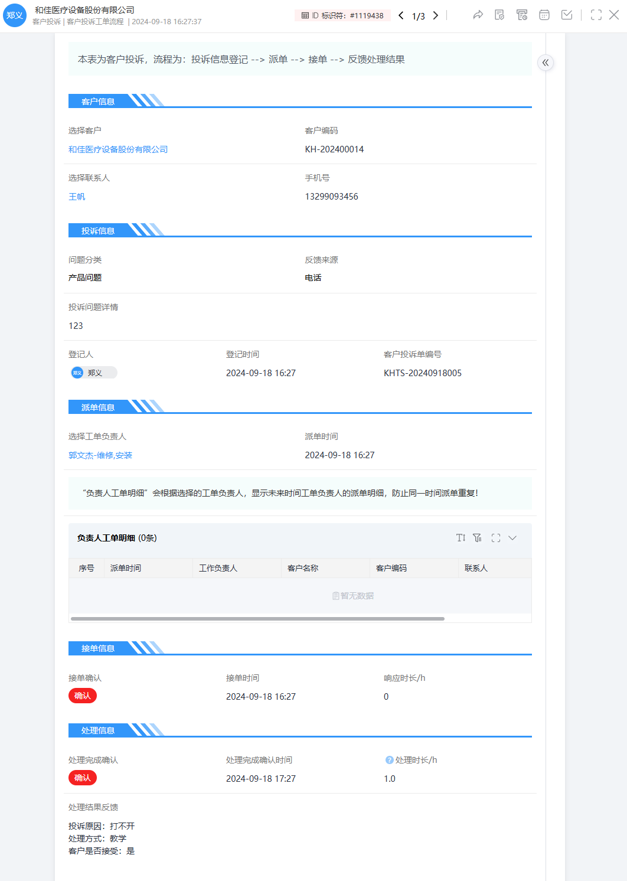Click the 派单时间 column header

coord(126,568)
